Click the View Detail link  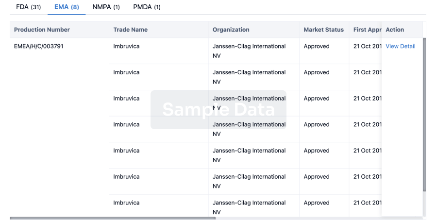[400, 47]
